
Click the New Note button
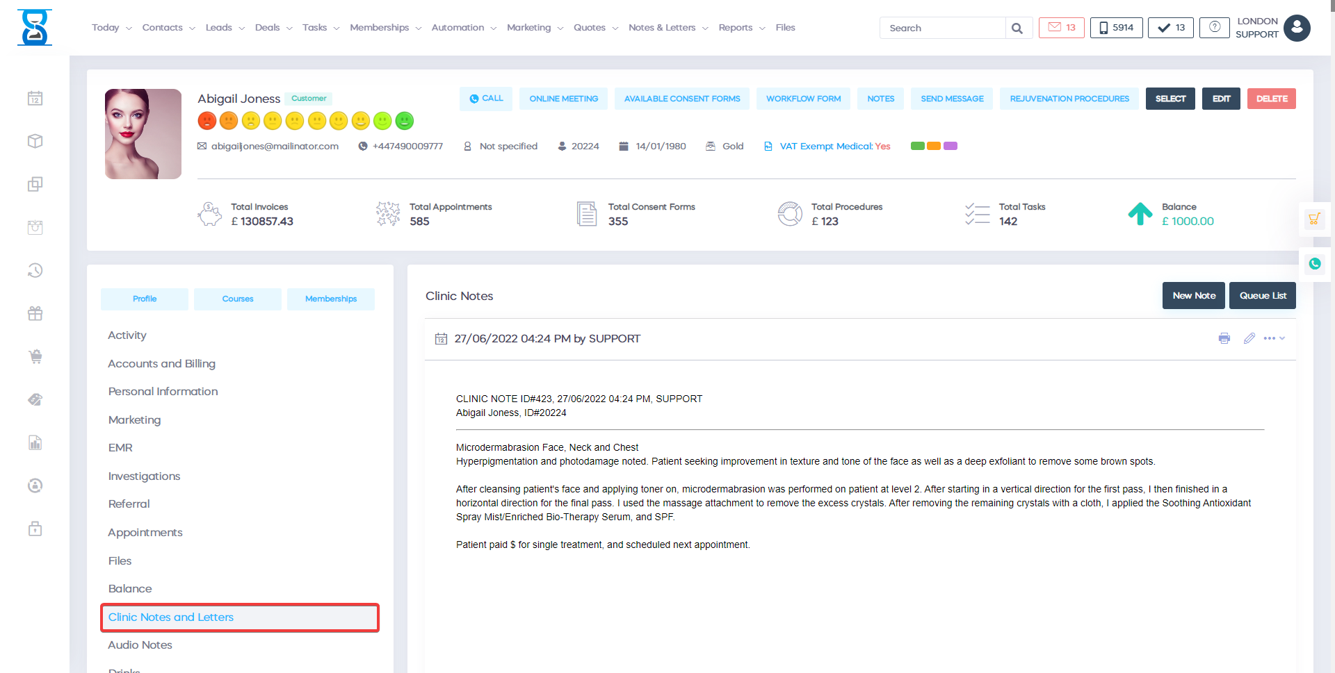[x=1194, y=295]
